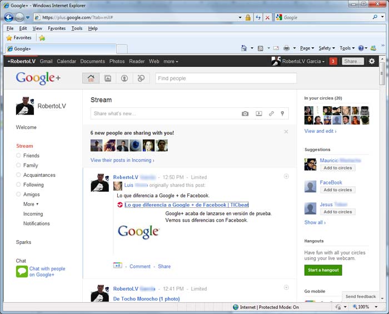Click the Show all suggestions link
Screen dimensions: 389x314
tap(315, 222)
